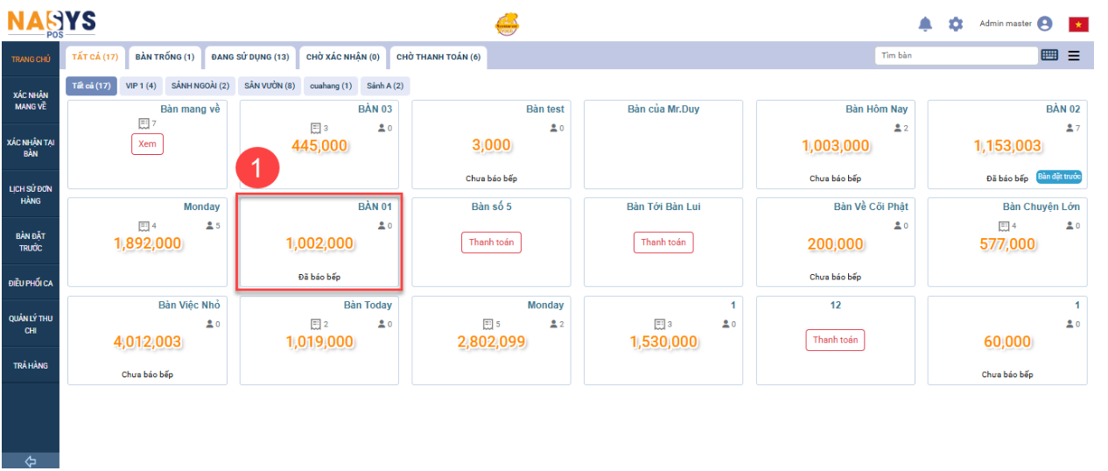Collapse sidebar with the left arrow
Image resolution: width=1108 pixels, height=471 pixels.
30,461
